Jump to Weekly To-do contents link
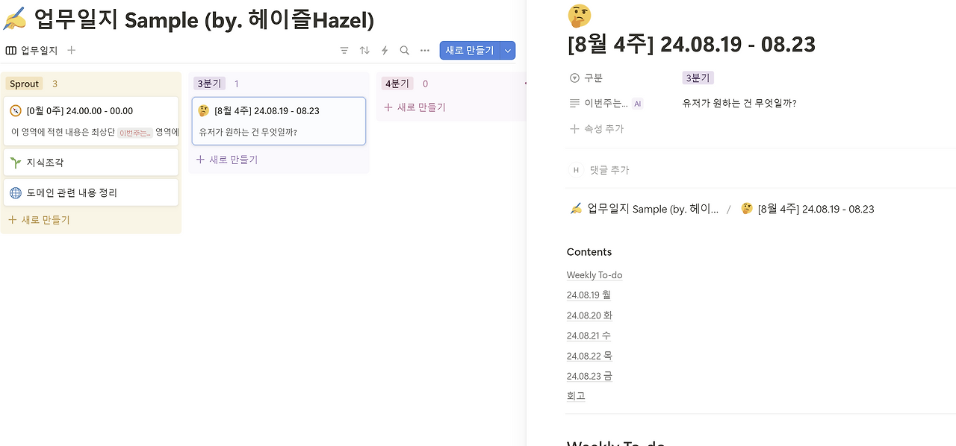The height and width of the screenshot is (446, 956). [x=595, y=275]
